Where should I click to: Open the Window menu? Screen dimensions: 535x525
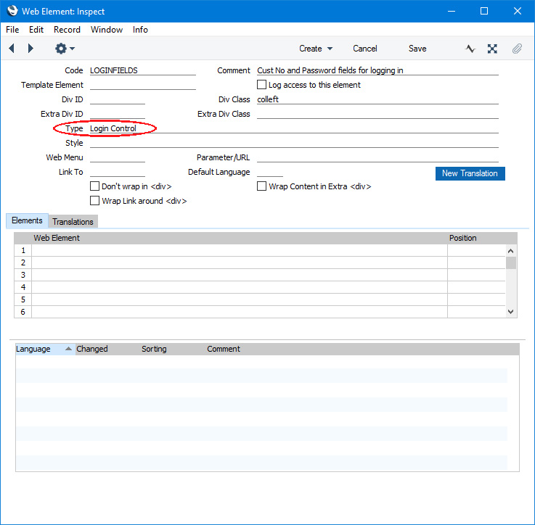pyautogui.click(x=107, y=30)
